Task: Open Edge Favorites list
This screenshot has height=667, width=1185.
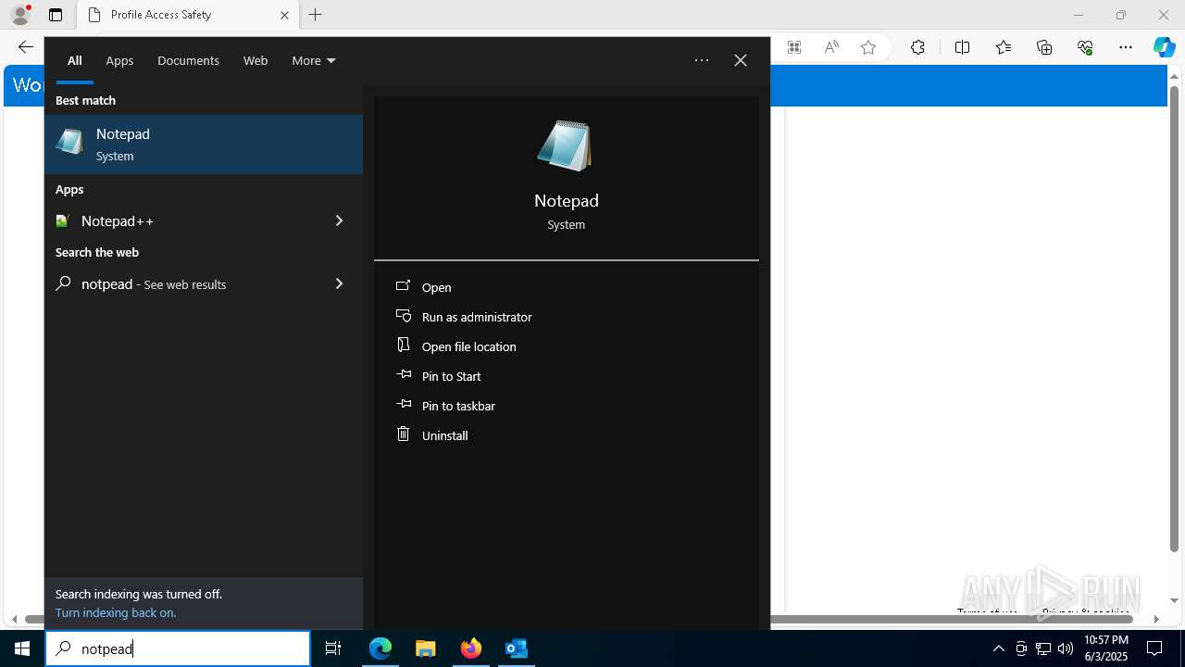Action: 1004,47
